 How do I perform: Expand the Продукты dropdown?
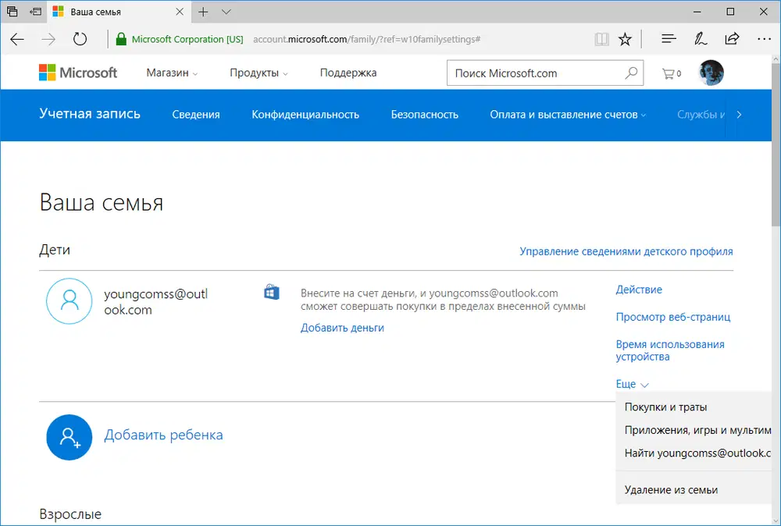[259, 73]
